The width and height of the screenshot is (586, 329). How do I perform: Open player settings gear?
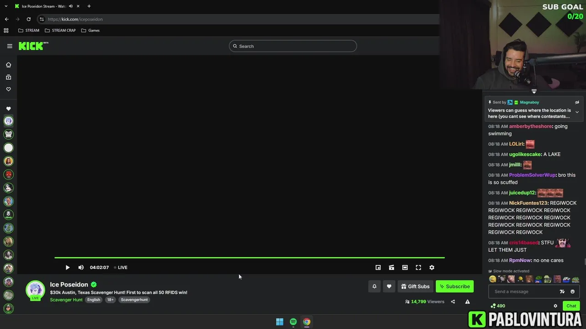[x=432, y=268]
